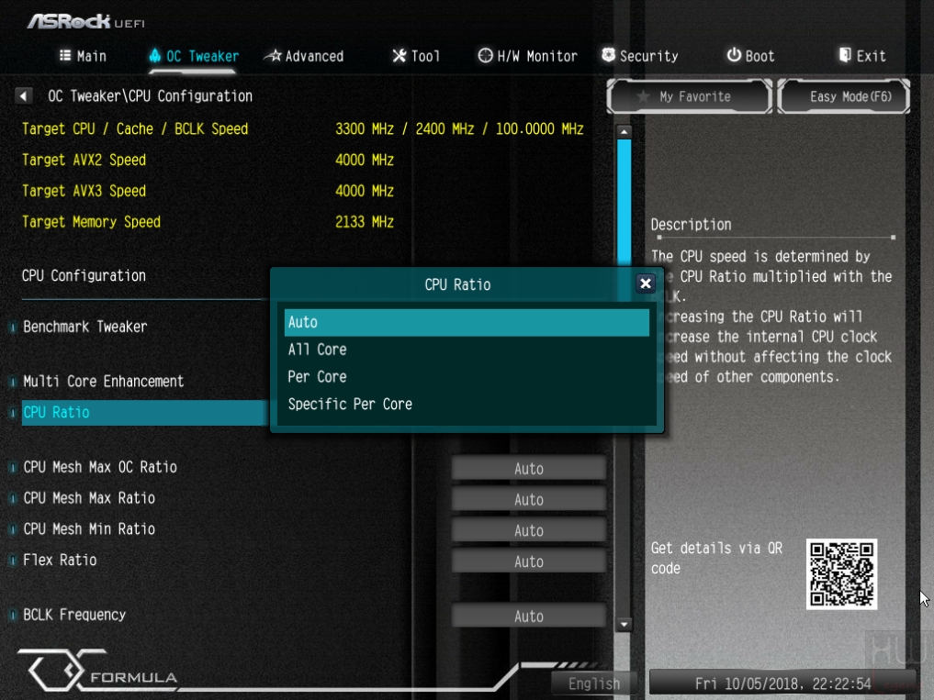The image size is (934, 700).
Task: Open the Flex Ratio Auto dropdown
Action: coord(529,561)
